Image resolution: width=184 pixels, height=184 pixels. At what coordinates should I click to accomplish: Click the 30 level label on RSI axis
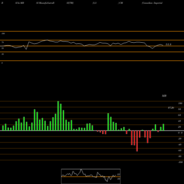click(x=3, y=54)
